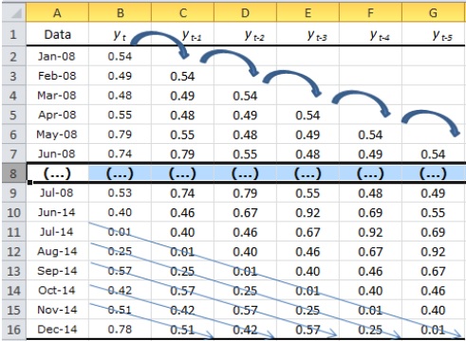
Task: Select the 'May-08' date cell
Action: pyautogui.click(x=57, y=135)
